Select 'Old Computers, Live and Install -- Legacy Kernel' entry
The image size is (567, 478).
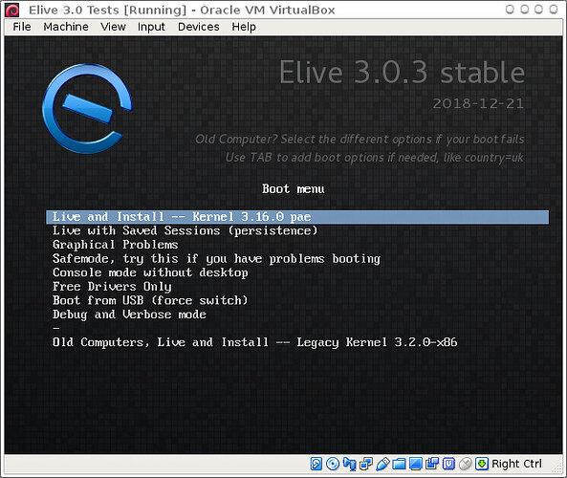click(255, 342)
